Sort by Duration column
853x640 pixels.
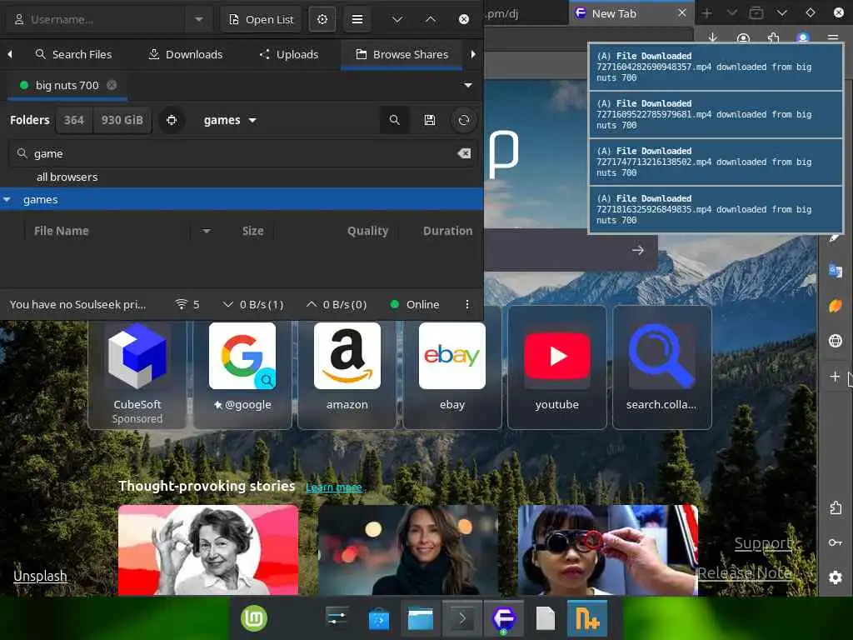click(x=447, y=231)
